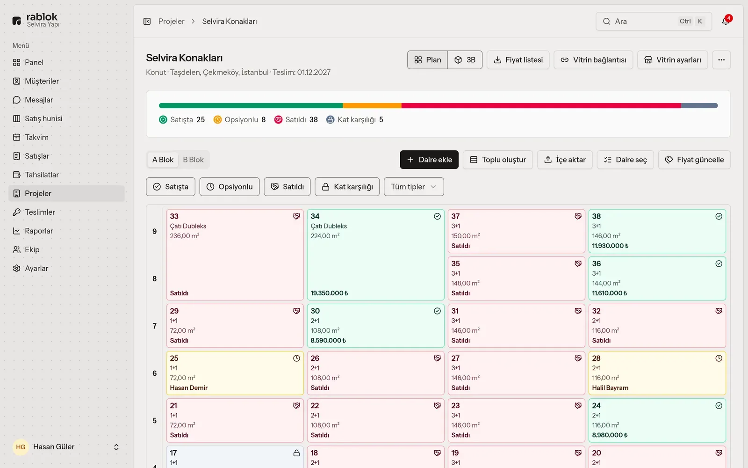
Task: Open notifications bell
Action: 726,21
